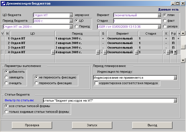Select the план radio button
Viewport: 186px width, 132px height.
165,15
